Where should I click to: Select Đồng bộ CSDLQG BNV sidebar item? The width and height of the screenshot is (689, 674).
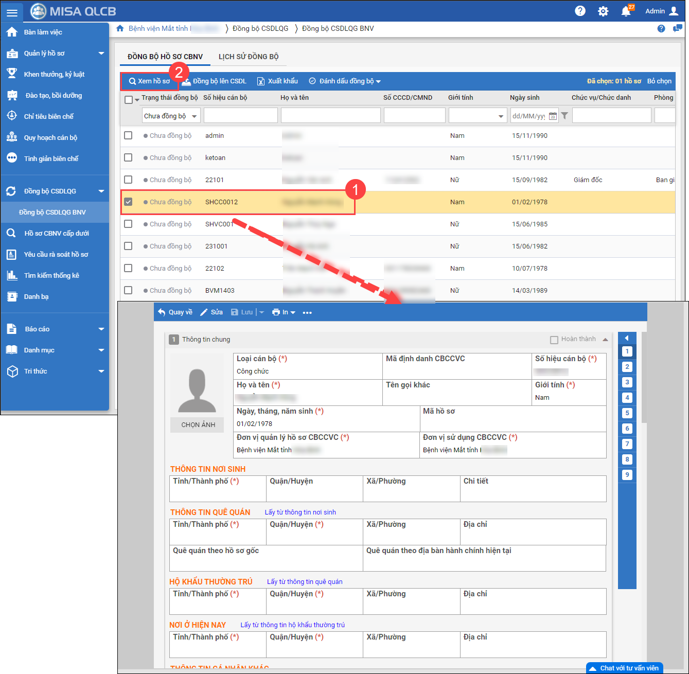55,212
